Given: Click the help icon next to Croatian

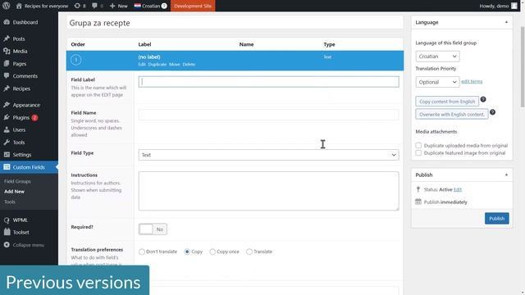Looking at the screenshot, I should tap(164, 6).
